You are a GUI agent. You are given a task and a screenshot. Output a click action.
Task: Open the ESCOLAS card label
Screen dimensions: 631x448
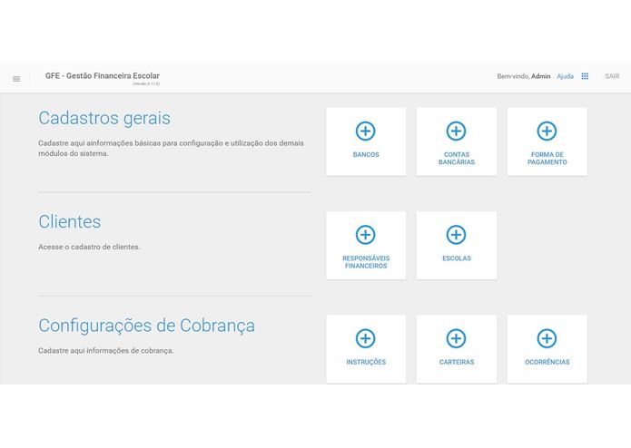click(457, 258)
